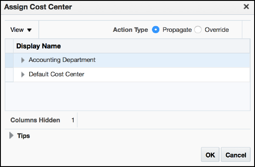Select the Accounting Department row text
Viewport: 255px width, 167px height.
(x=62, y=60)
